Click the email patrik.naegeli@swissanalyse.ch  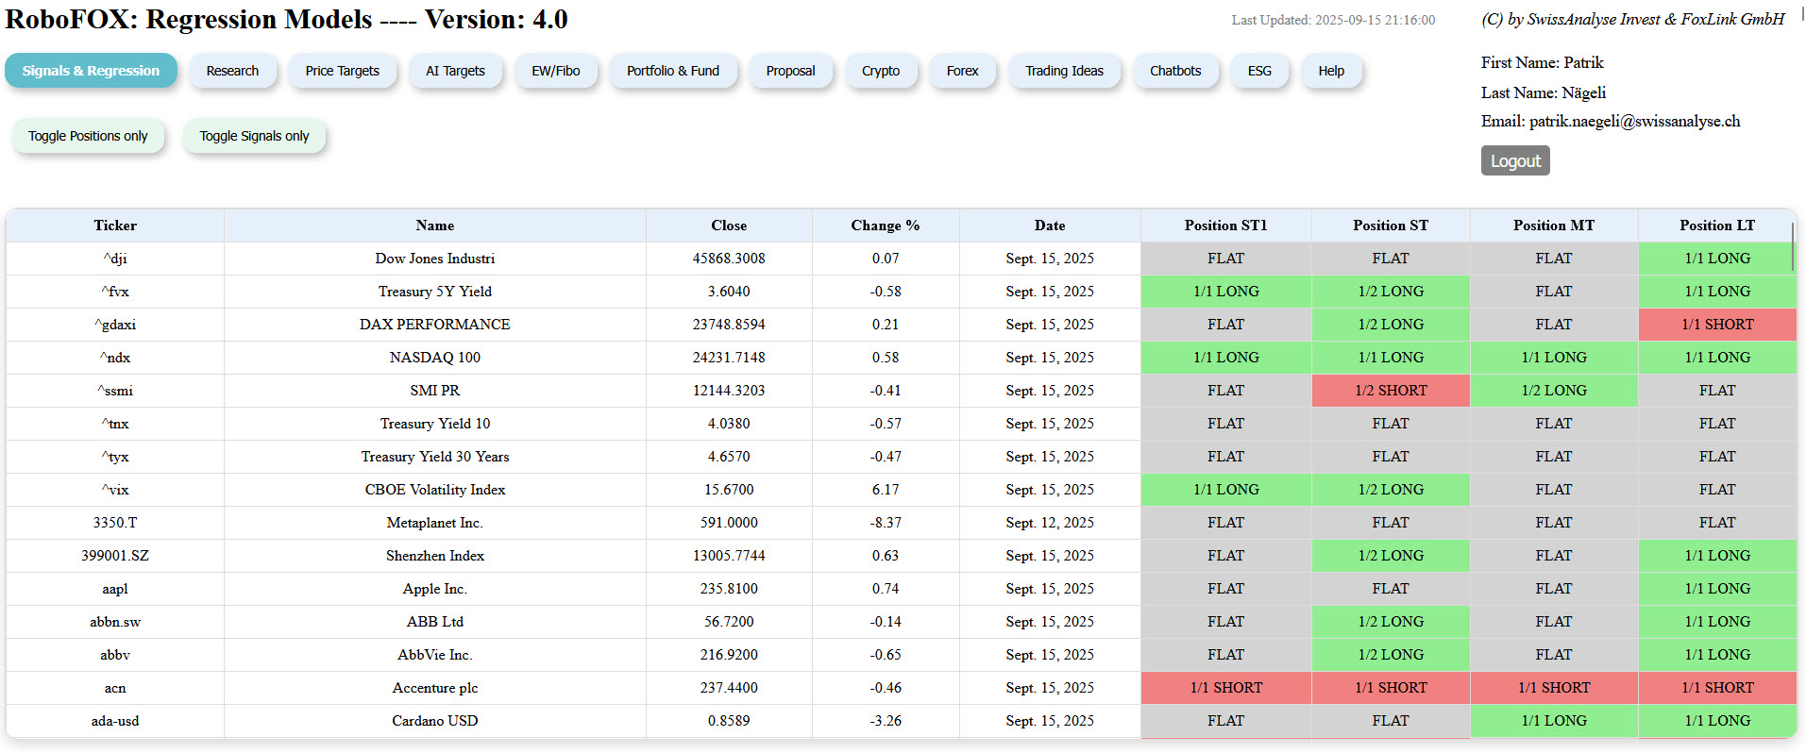1635,121
